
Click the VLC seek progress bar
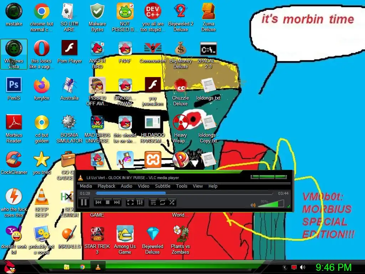(x=184, y=193)
